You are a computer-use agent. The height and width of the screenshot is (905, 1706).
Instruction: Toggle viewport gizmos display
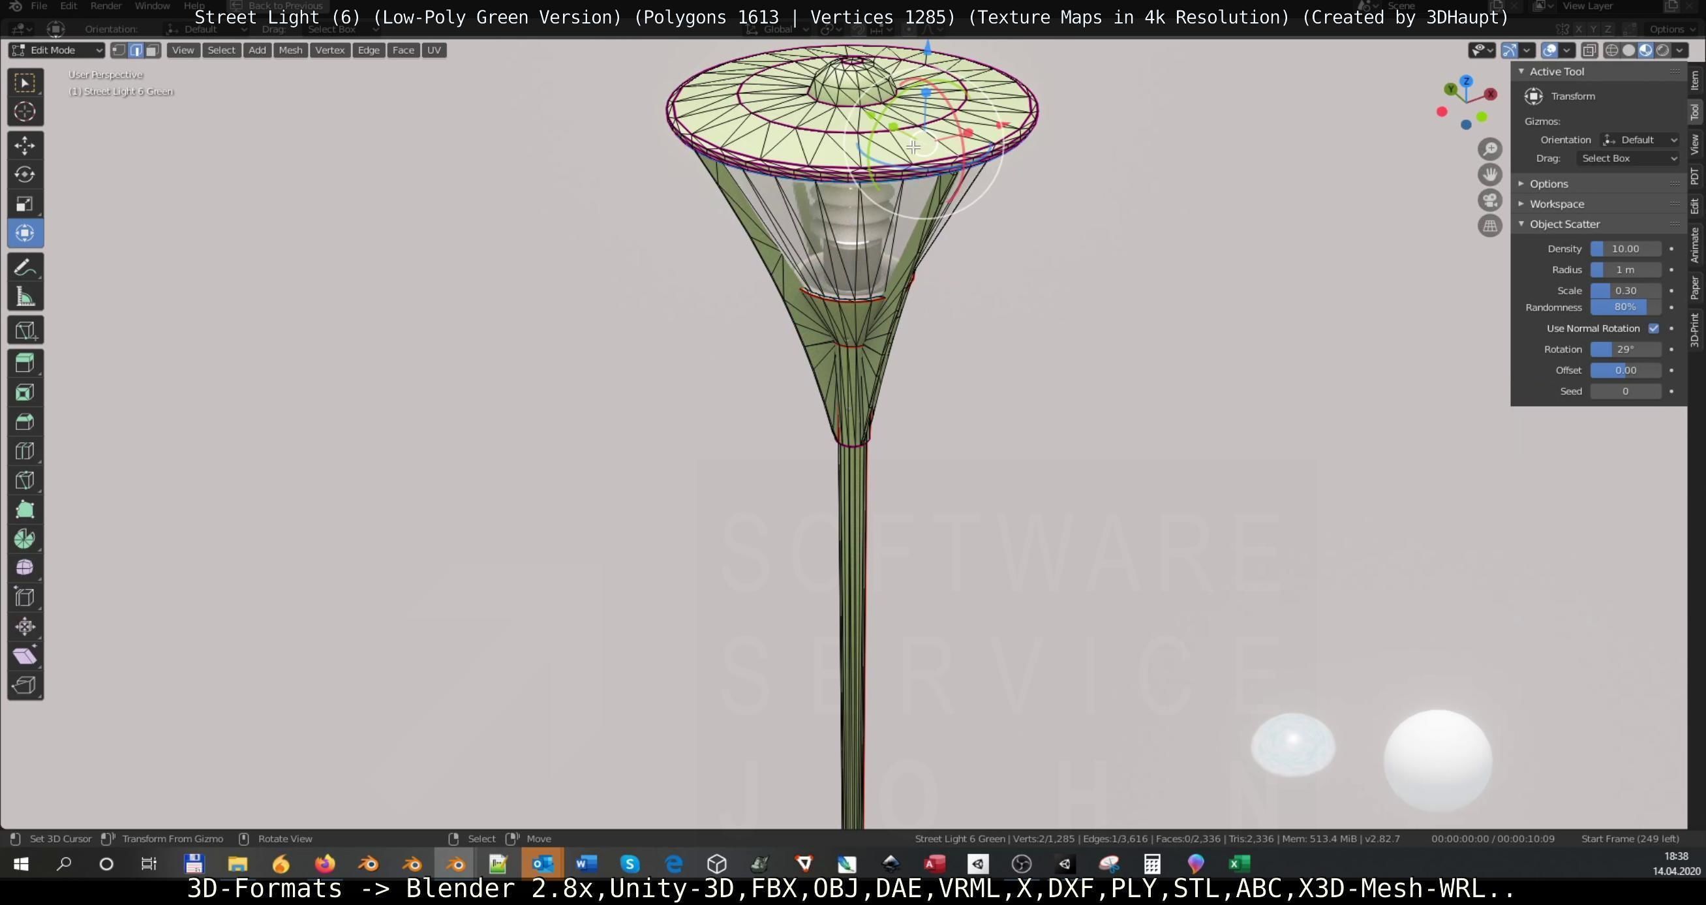coord(1510,50)
